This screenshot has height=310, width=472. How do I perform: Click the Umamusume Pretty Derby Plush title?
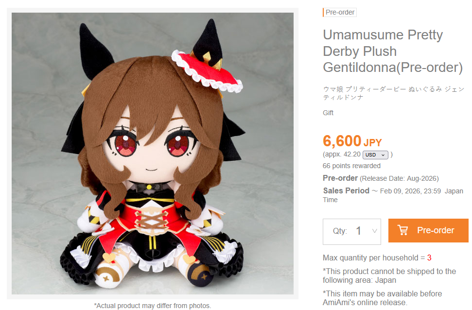(393, 51)
